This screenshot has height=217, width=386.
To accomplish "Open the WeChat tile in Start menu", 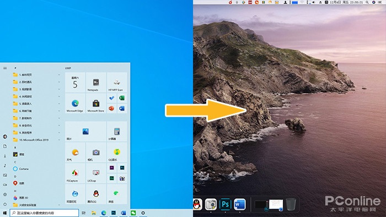I will [117, 194].
